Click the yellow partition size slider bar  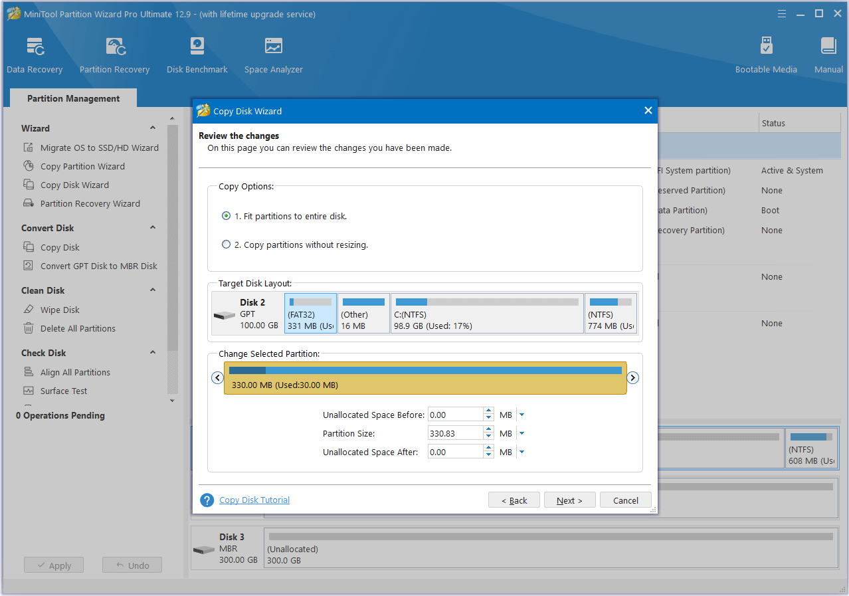tap(425, 377)
